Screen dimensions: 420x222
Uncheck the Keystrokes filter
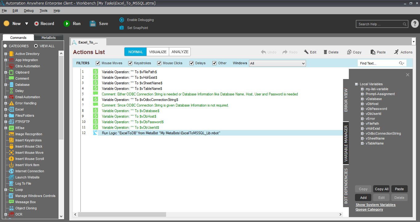click(x=130, y=63)
